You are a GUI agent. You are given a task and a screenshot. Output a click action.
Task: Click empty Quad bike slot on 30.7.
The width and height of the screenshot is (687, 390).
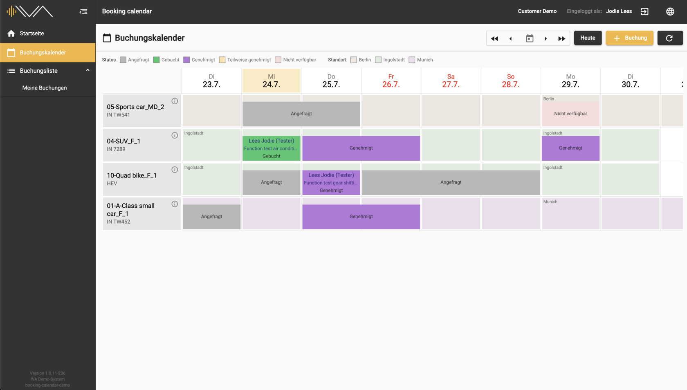[630, 179]
